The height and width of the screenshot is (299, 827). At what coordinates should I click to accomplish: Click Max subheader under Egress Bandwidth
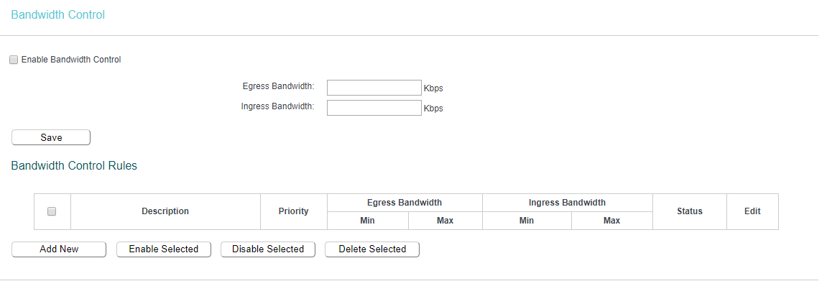(445, 221)
